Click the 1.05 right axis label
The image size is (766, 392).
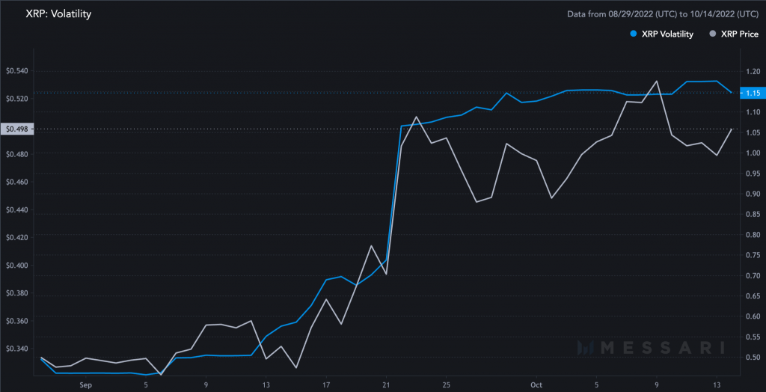pyautogui.click(x=753, y=132)
